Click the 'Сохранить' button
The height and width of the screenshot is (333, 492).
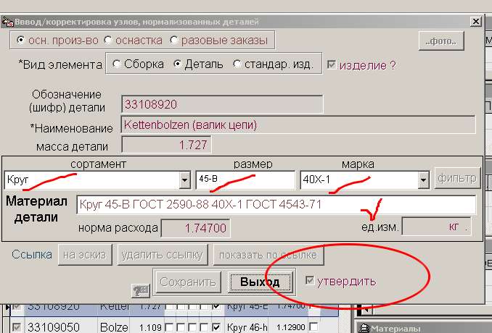(187, 282)
